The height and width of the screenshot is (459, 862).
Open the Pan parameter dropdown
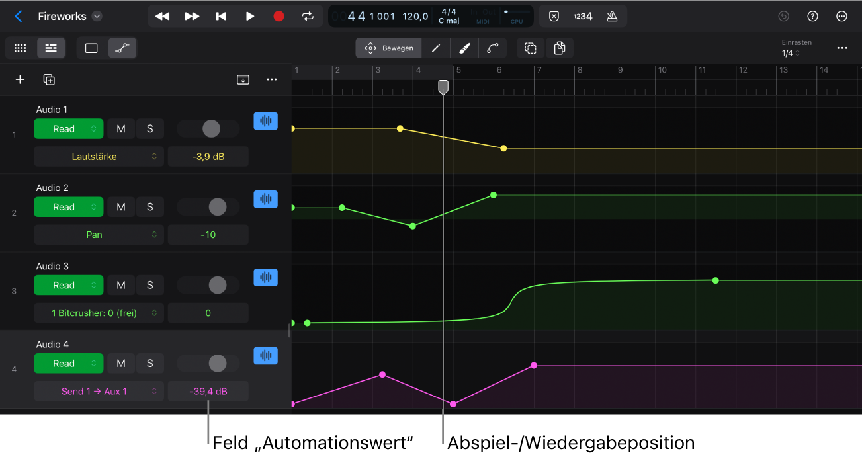pos(99,235)
